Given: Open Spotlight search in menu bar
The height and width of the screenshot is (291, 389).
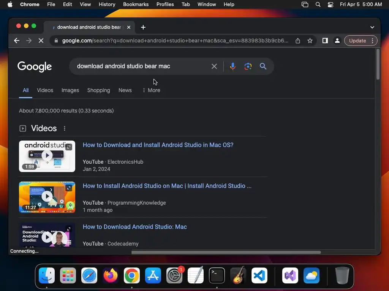Looking at the screenshot, I should [318, 5].
